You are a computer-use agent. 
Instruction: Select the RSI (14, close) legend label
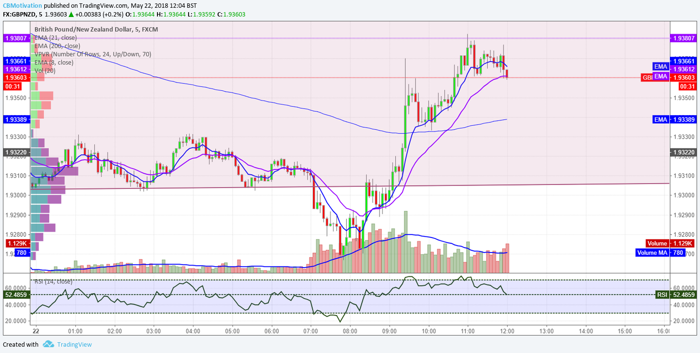coord(53,281)
